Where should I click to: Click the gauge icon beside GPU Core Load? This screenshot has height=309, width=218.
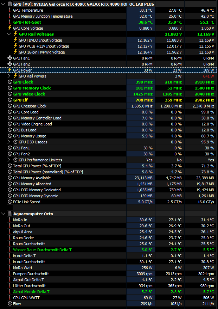9,112
